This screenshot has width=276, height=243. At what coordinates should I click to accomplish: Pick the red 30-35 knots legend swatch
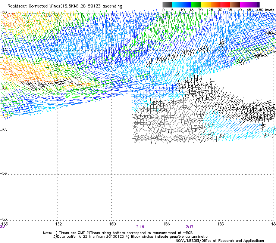(x=225, y=4)
